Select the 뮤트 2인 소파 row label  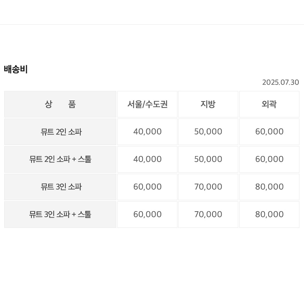[x=61, y=132]
